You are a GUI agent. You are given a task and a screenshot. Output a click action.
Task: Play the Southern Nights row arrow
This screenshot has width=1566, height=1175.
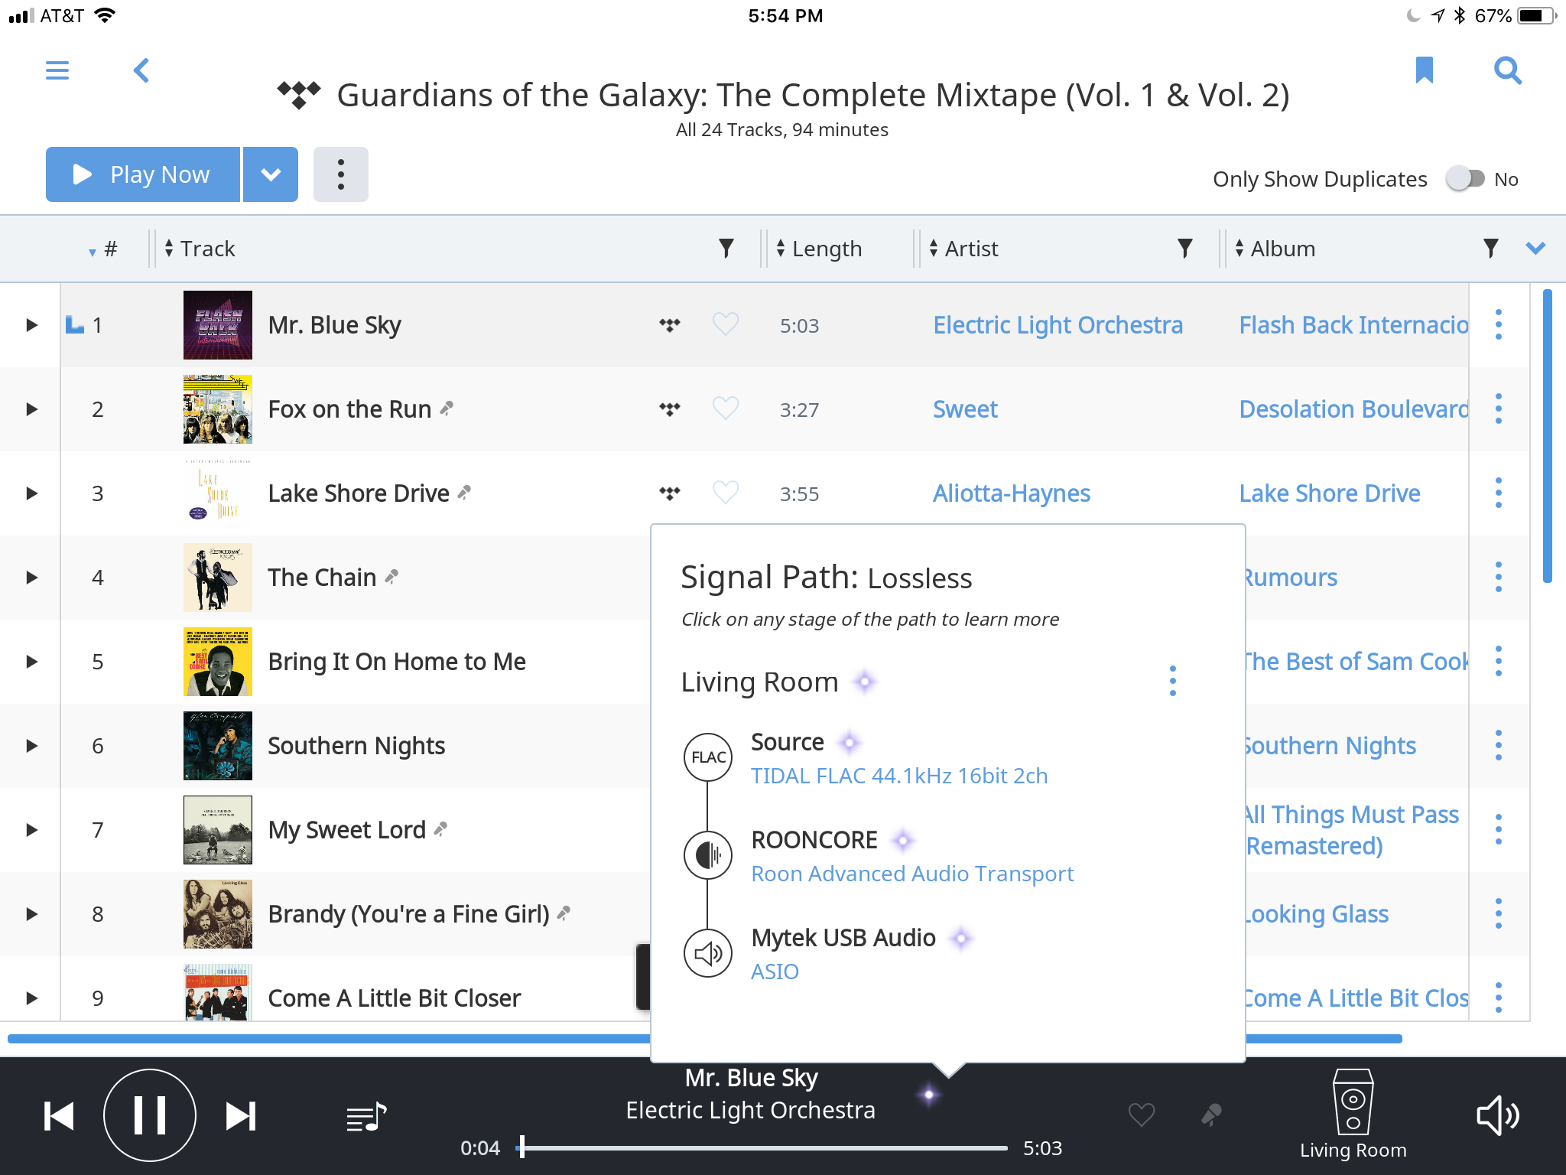(x=31, y=746)
